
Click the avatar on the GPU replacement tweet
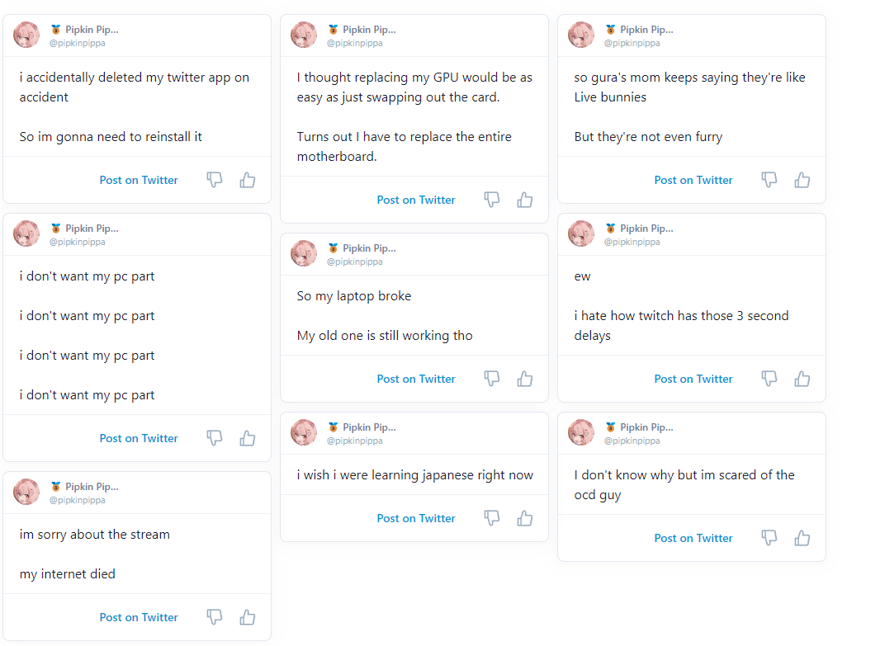coord(304,35)
